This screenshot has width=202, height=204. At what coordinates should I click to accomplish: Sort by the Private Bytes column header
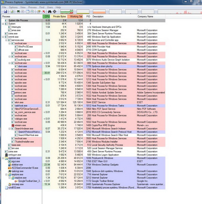click(59, 17)
